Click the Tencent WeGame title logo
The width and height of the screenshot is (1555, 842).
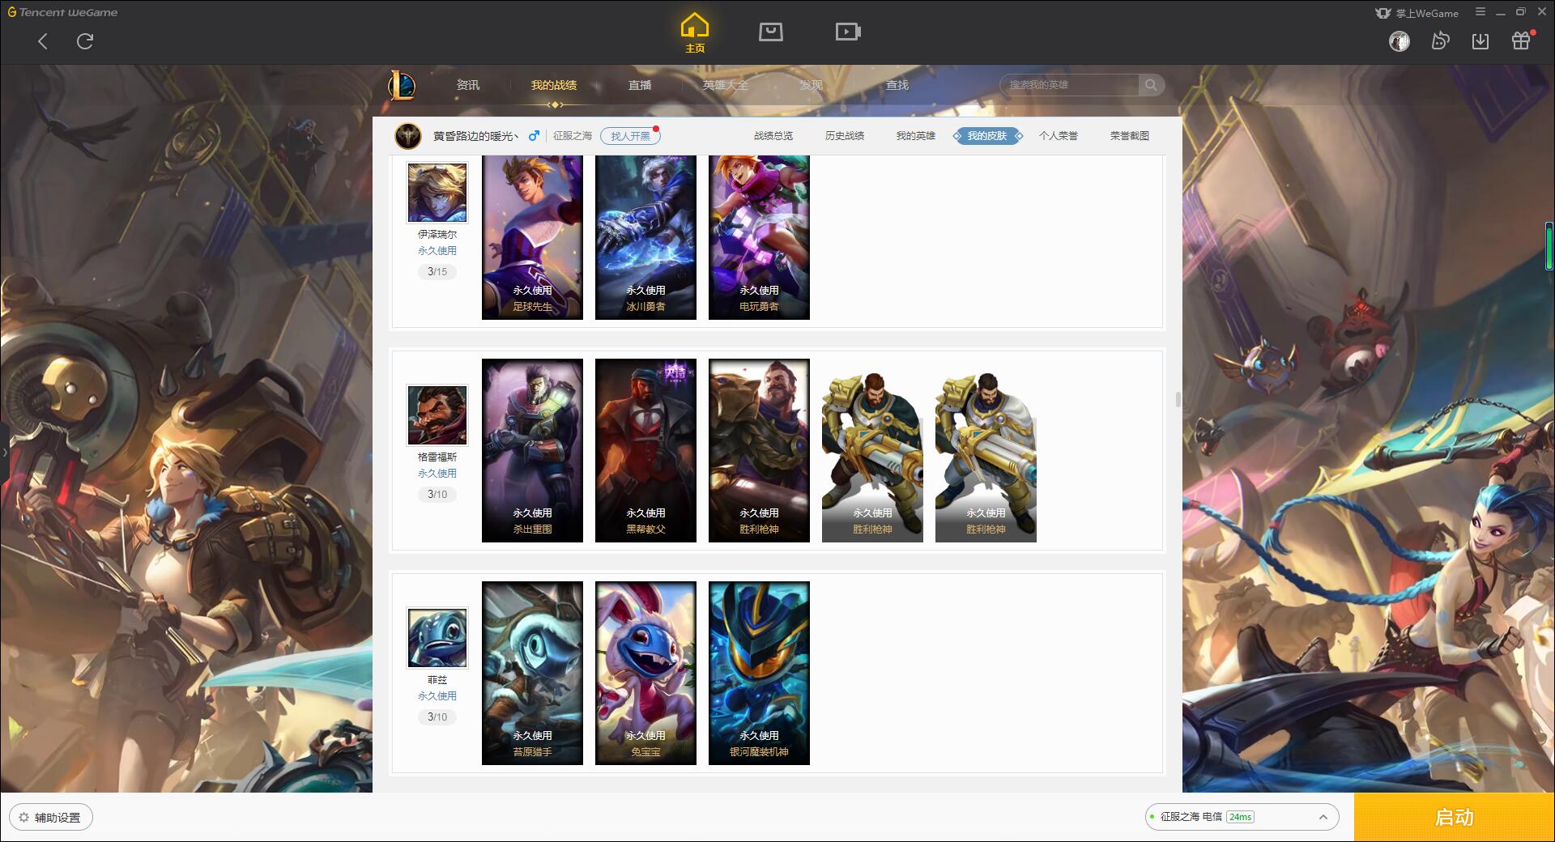point(63,12)
